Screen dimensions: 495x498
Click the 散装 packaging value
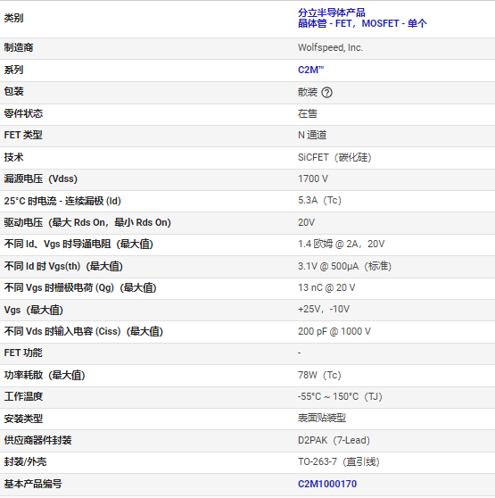click(308, 92)
